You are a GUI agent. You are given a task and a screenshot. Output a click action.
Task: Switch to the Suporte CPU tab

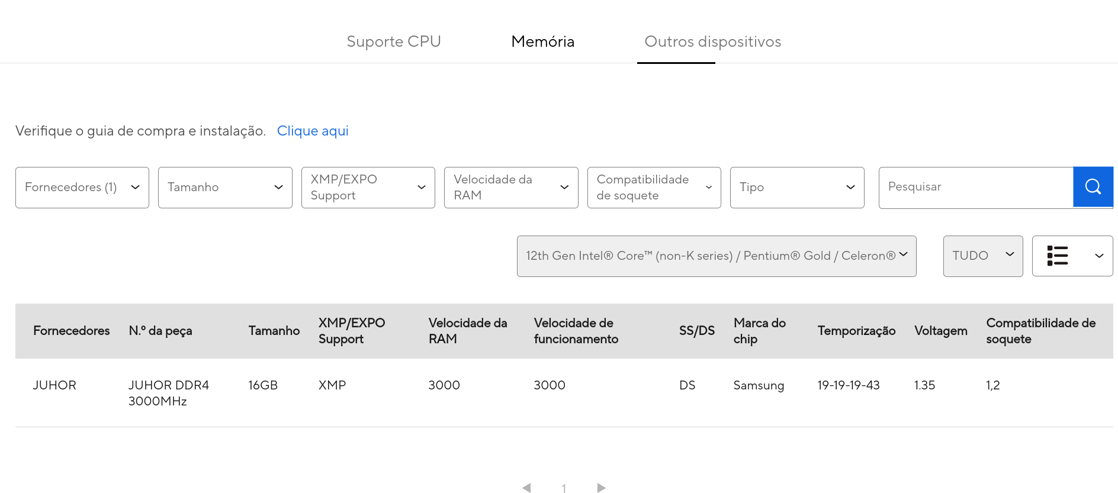point(394,41)
